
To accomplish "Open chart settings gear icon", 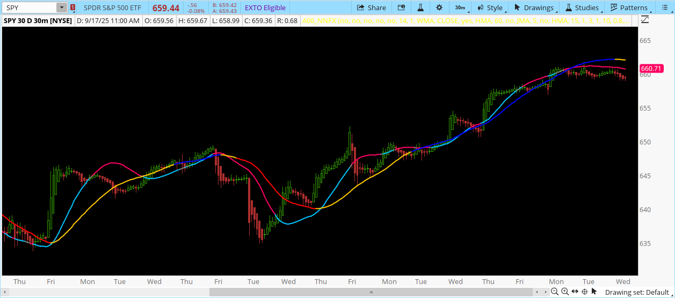I will pyautogui.click(x=439, y=8).
